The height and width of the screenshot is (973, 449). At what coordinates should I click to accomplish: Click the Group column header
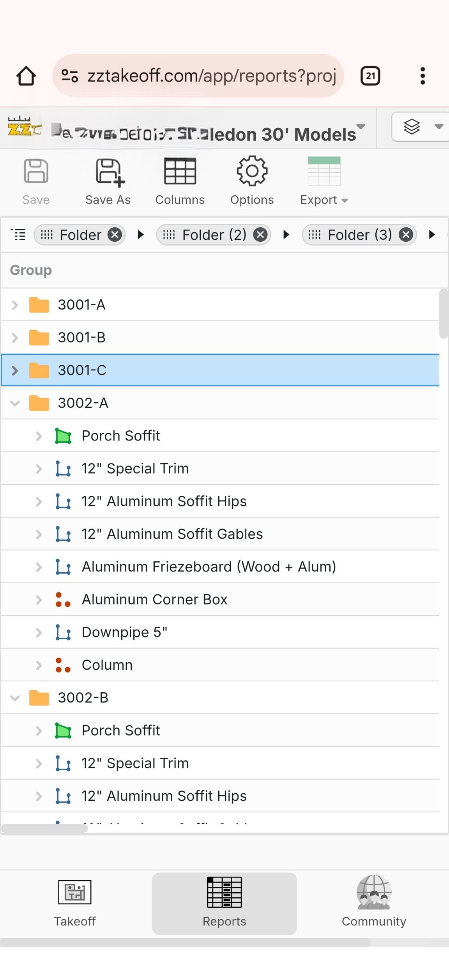pos(31,270)
